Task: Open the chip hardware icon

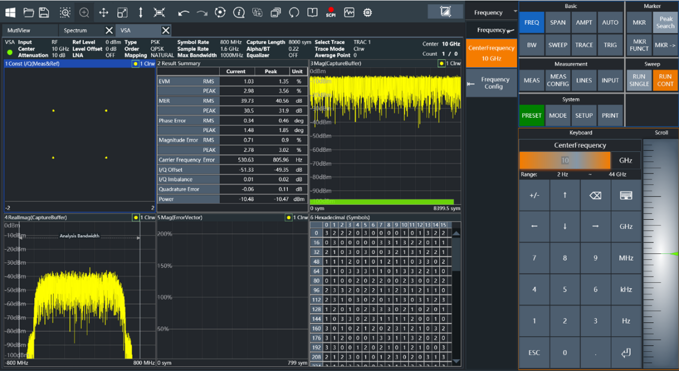Action: pyautogui.click(x=368, y=12)
